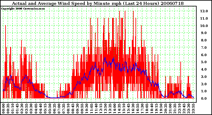
Task: Select the 2.0 y-axis label
Action: (x=204, y=84)
